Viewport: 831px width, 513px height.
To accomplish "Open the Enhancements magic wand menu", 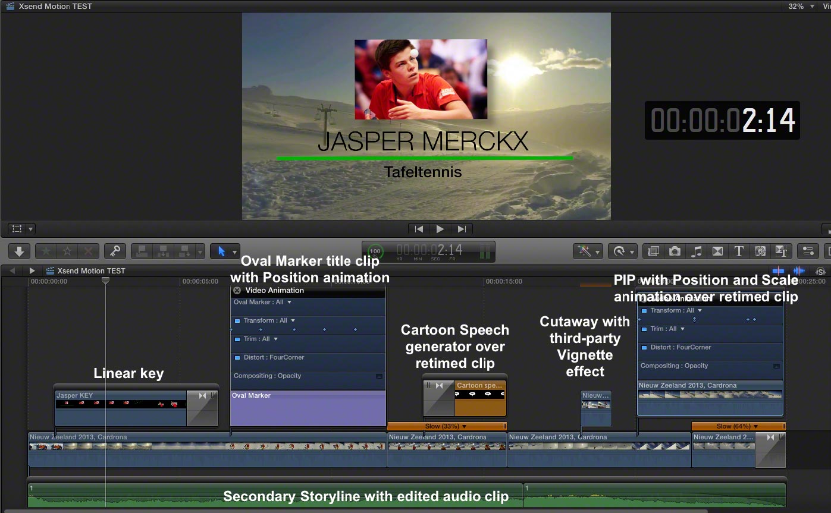I will click(x=588, y=251).
